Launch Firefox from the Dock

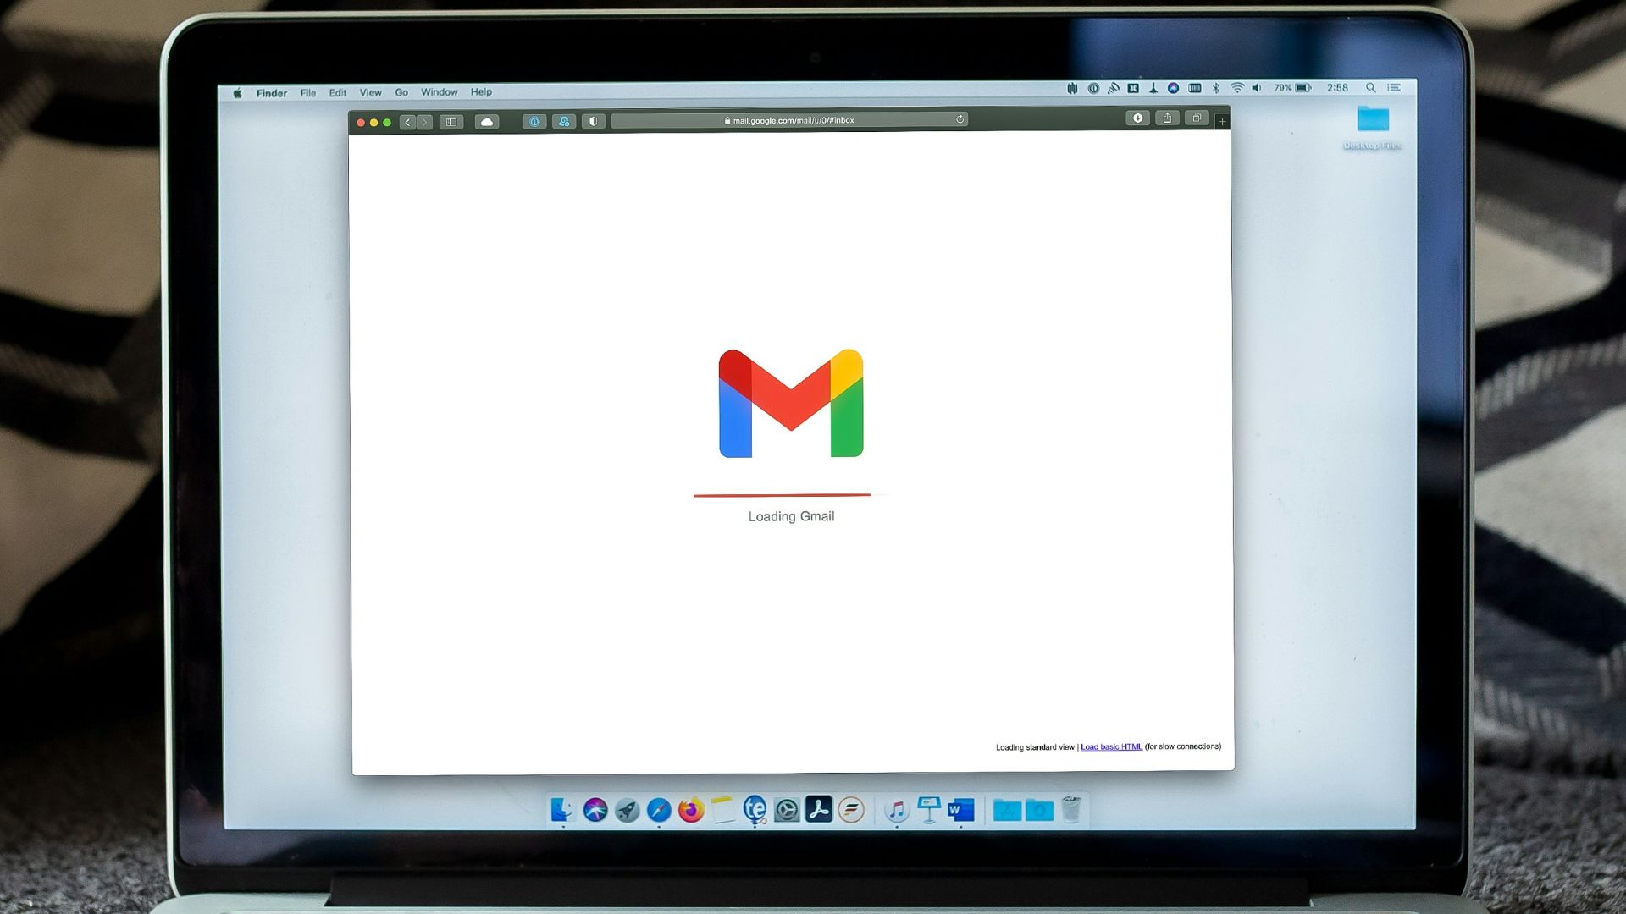tap(691, 811)
